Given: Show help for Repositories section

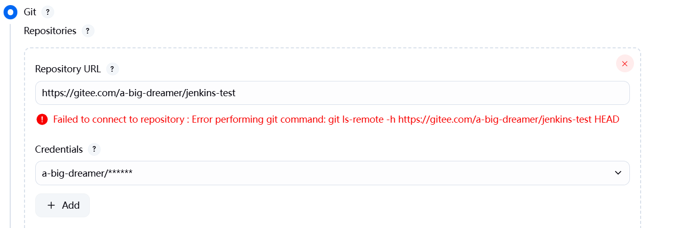Looking at the screenshot, I should point(88,31).
